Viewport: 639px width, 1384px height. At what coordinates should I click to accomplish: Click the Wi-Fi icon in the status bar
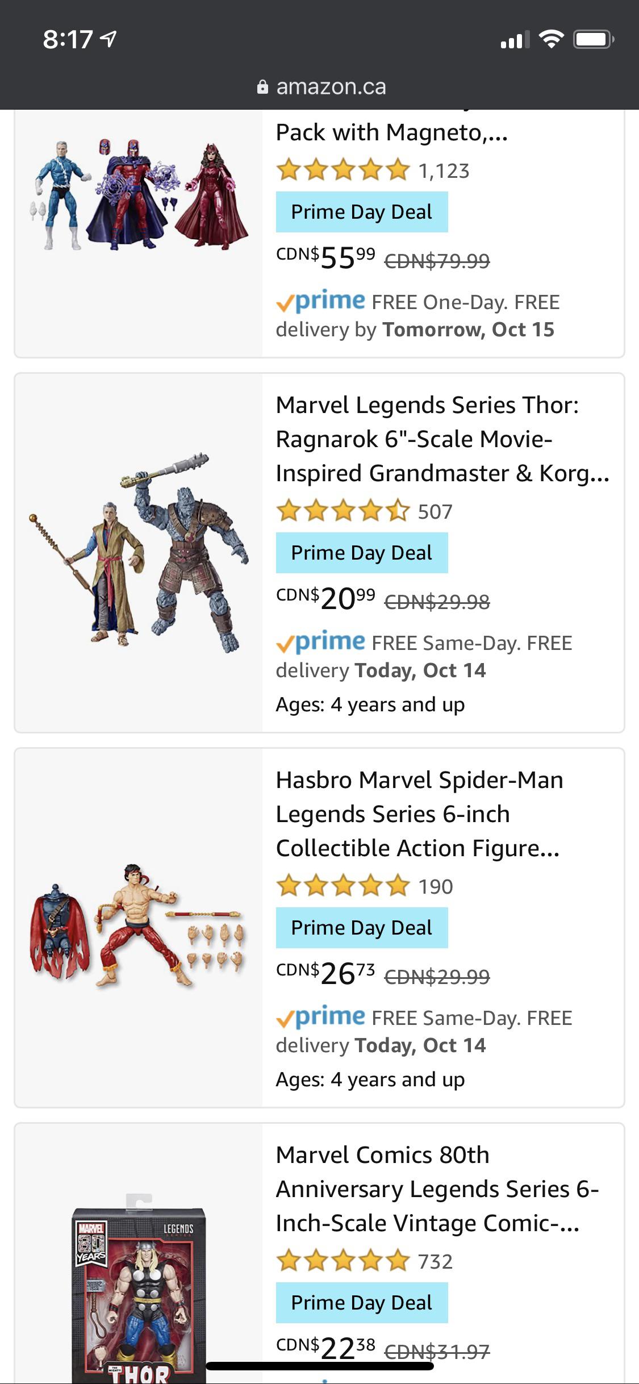(549, 40)
